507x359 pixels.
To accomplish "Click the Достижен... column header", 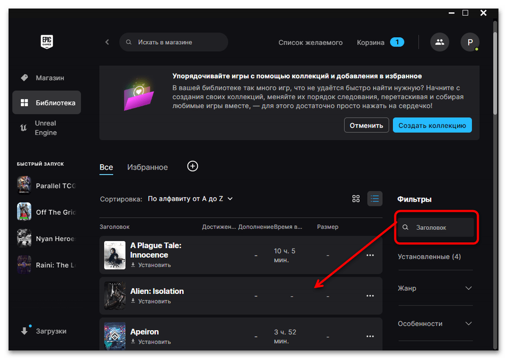I will (219, 227).
